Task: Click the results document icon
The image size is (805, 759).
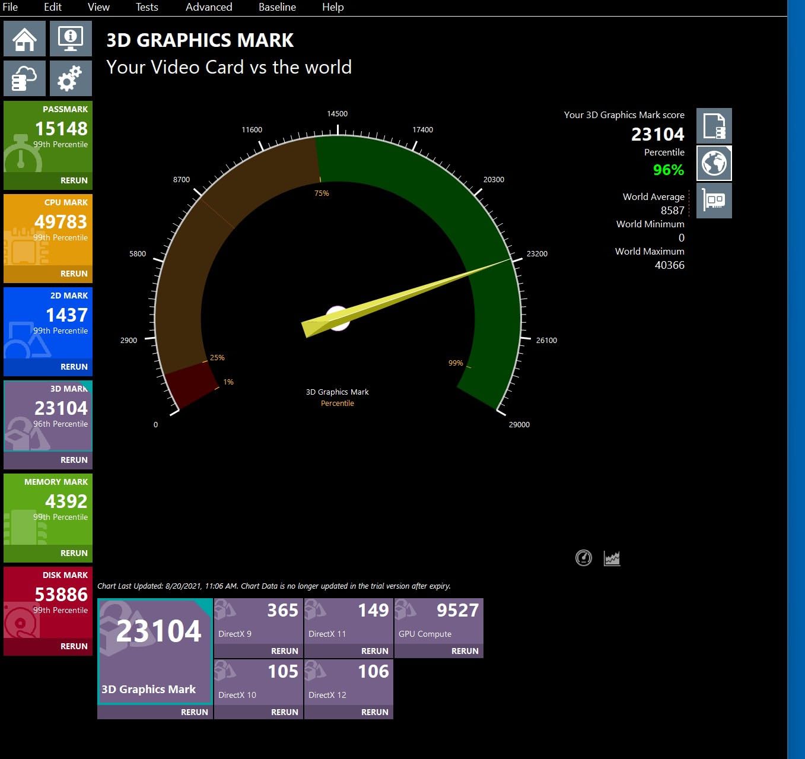Action: click(x=714, y=126)
